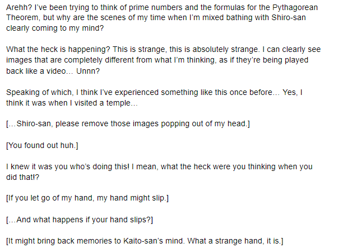This screenshot has width=357, height=248.
Task: Click the paragraph starting "Speaking of which"
Action: point(154,98)
